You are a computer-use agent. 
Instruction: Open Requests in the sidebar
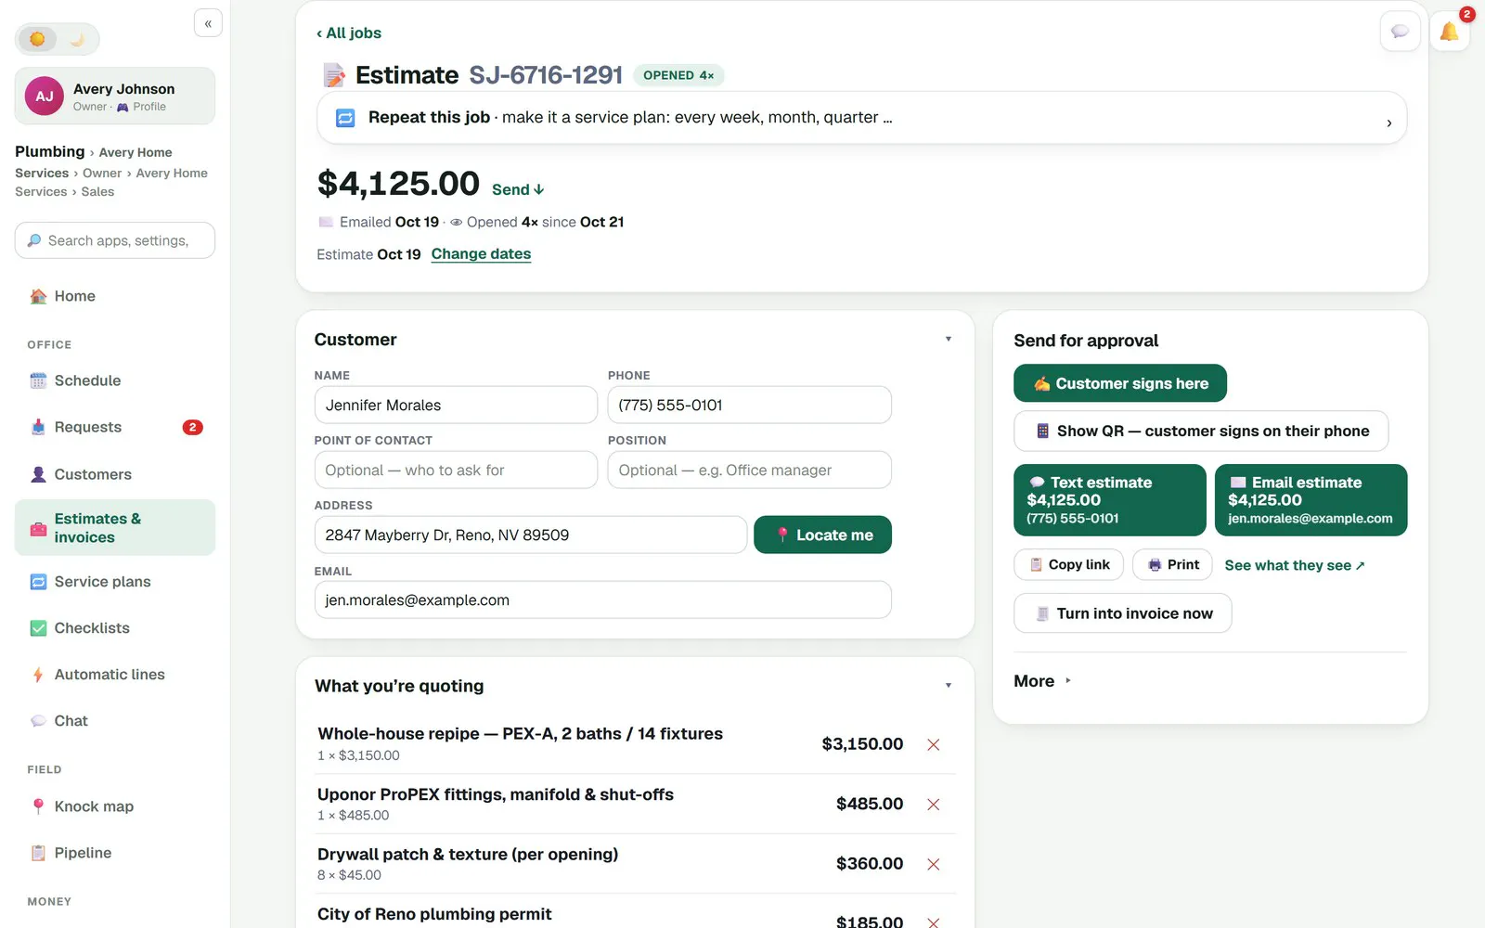[115, 427]
